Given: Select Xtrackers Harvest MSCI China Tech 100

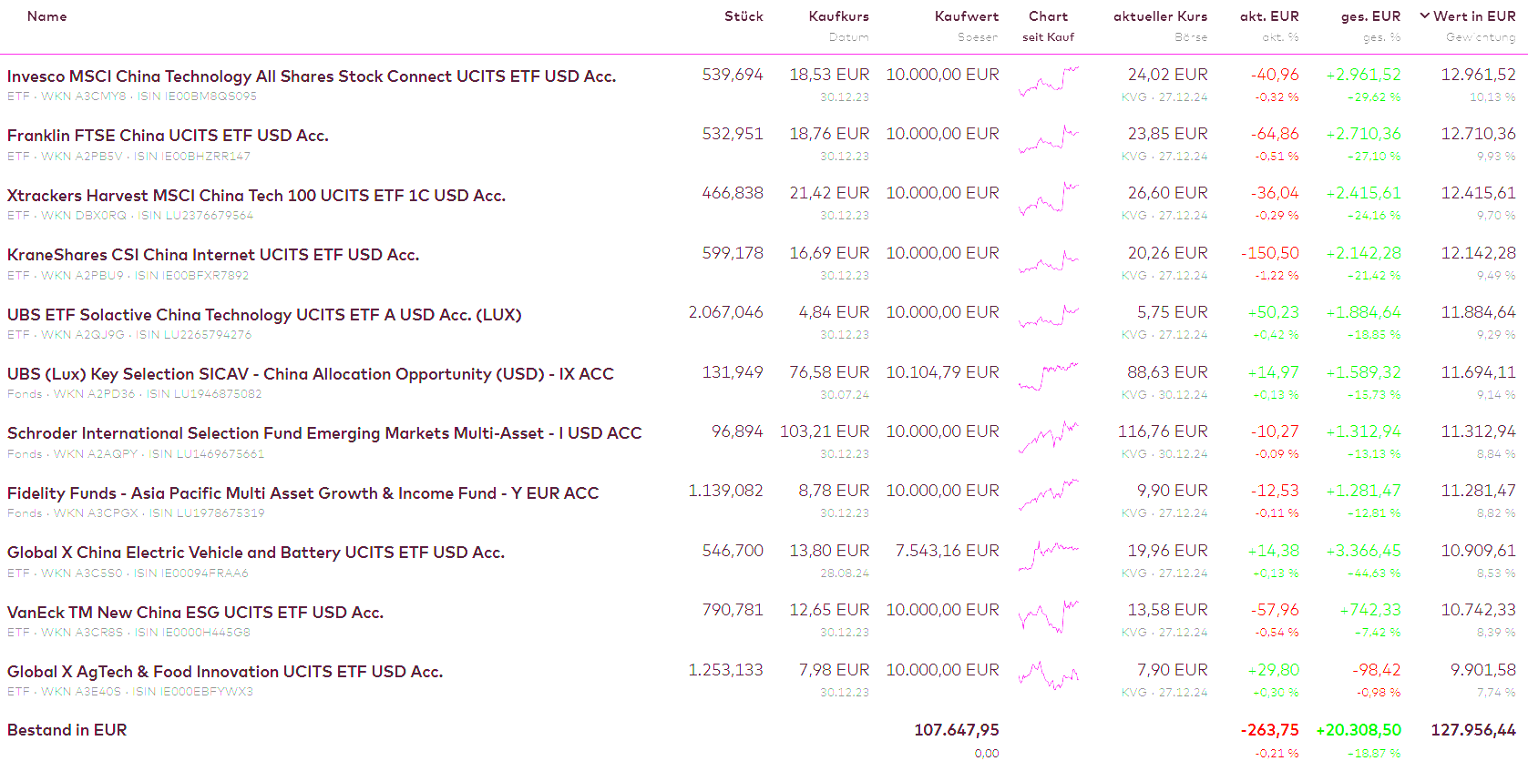Looking at the screenshot, I should pos(256,196).
